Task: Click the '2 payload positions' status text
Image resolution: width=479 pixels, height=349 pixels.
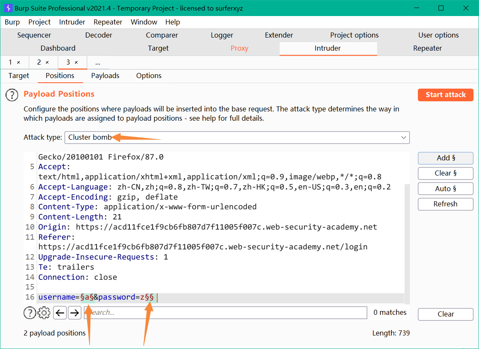Action: coord(55,333)
